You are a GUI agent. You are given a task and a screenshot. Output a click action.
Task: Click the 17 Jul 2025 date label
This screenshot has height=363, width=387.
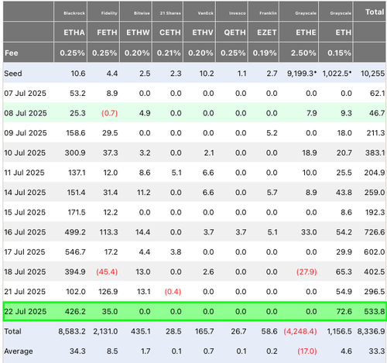25,252
